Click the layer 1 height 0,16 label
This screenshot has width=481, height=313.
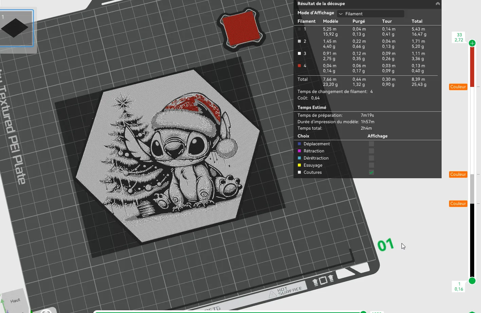pos(459,287)
